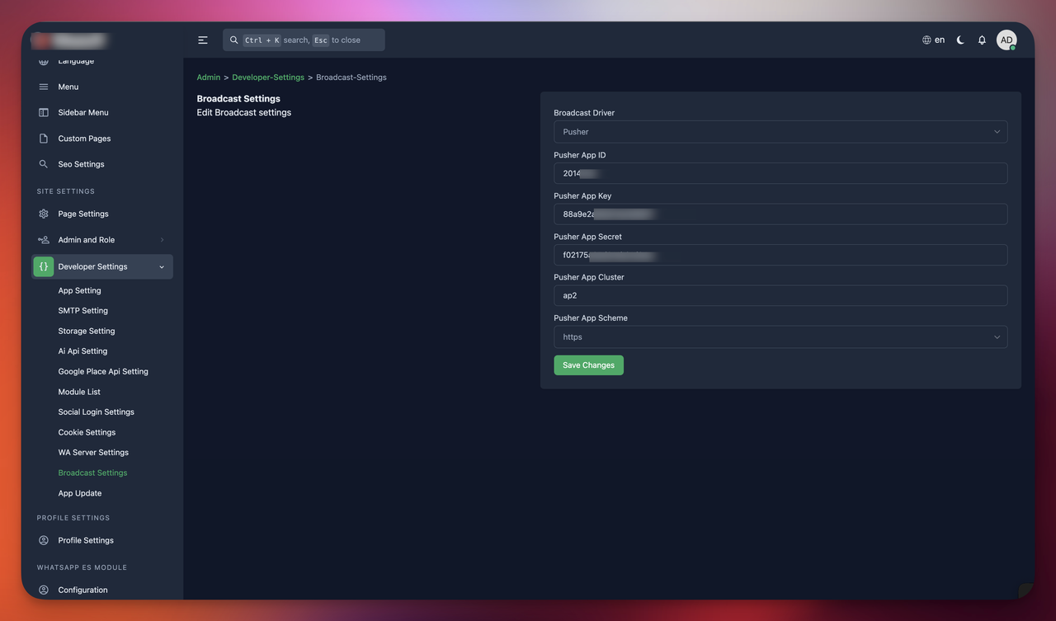Toggle dark mode moon icon
The image size is (1056, 621).
(x=960, y=40)
